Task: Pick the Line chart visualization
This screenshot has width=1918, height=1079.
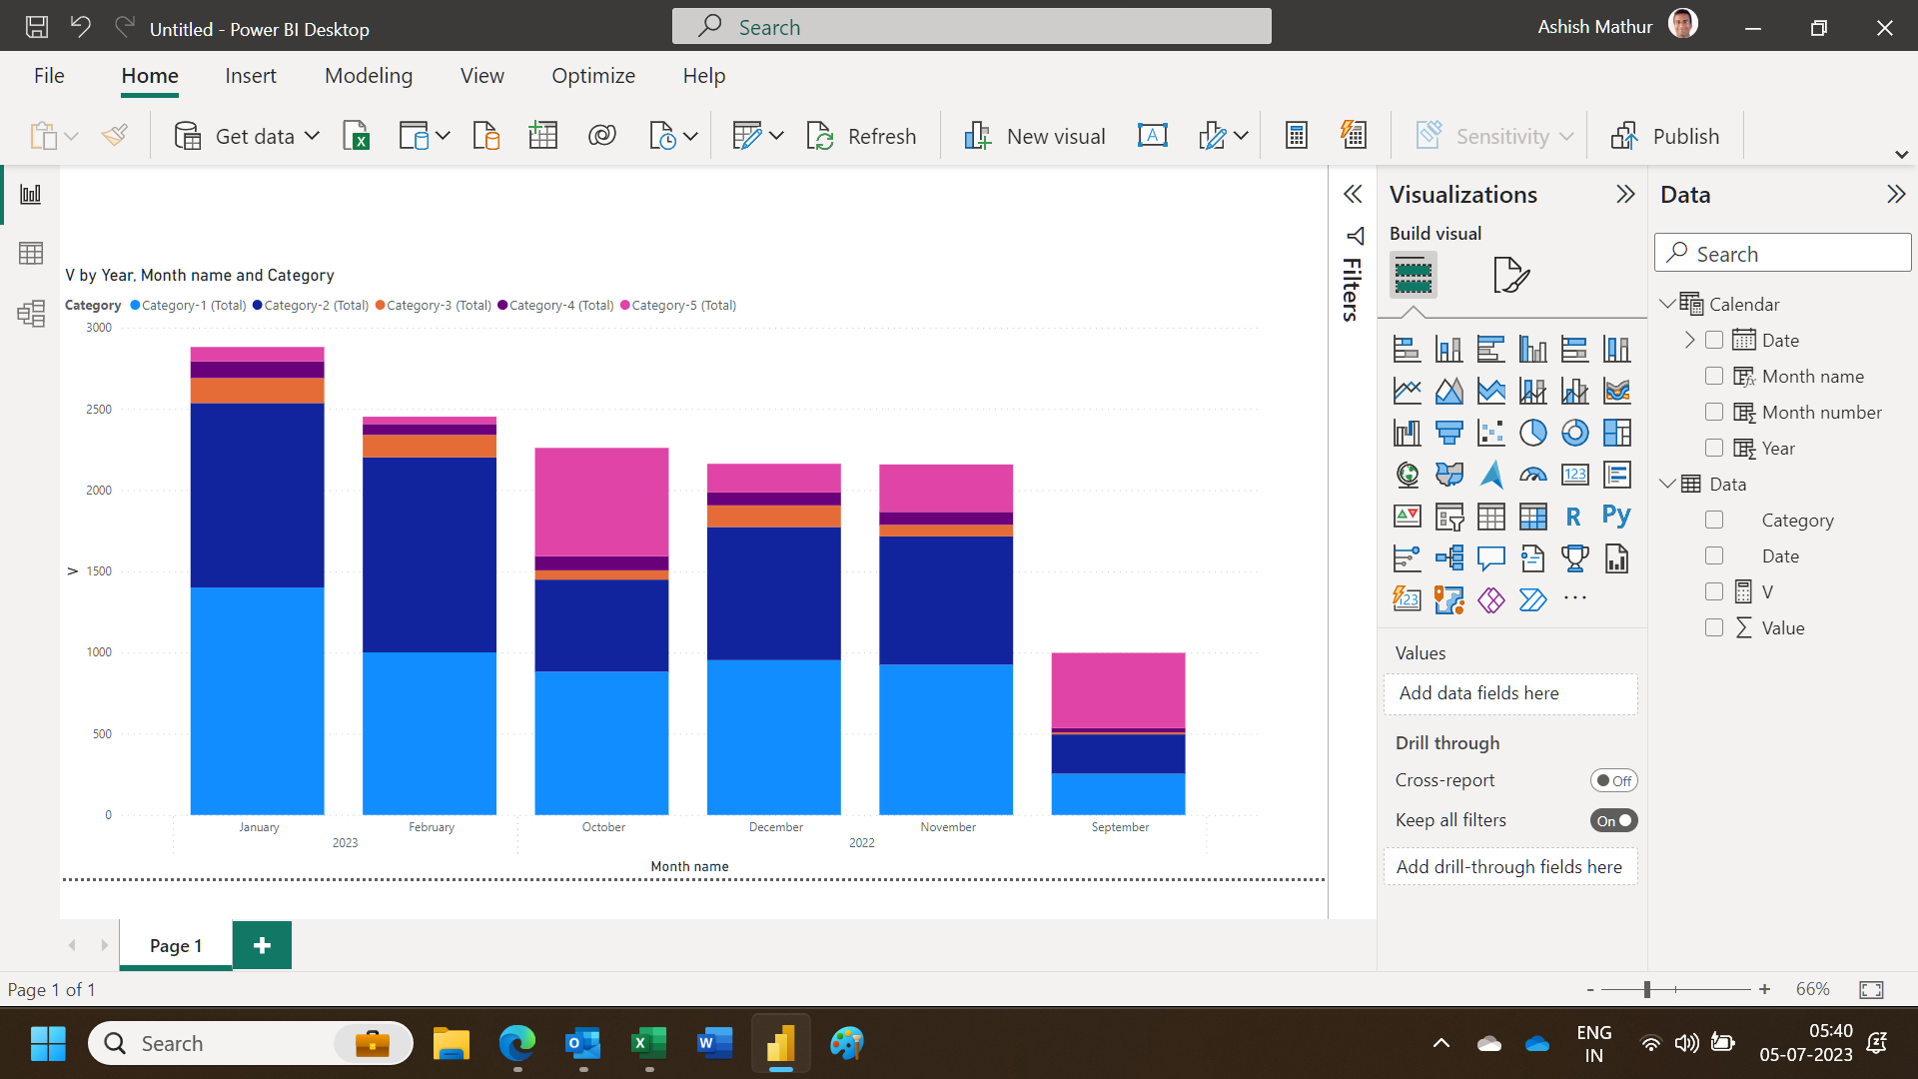Action: (x=1407, y=391)
